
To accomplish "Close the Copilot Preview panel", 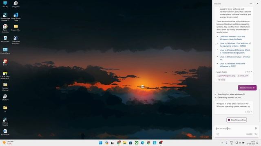I will point(257,4).
